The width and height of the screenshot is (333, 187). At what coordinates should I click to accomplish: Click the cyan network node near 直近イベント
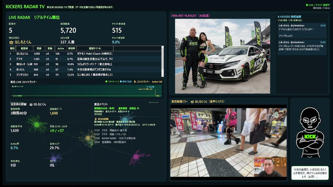pos(125,120)
